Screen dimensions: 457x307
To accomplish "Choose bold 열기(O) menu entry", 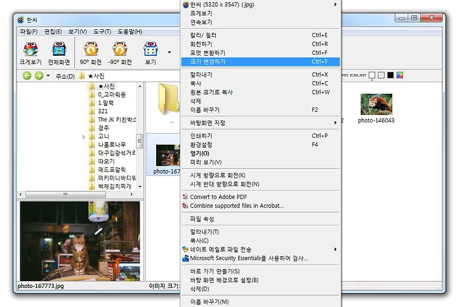I will coord(260,153).
